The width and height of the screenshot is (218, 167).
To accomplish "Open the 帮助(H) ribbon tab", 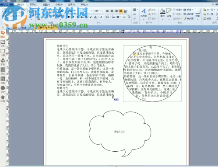I will tap(84, 5).
